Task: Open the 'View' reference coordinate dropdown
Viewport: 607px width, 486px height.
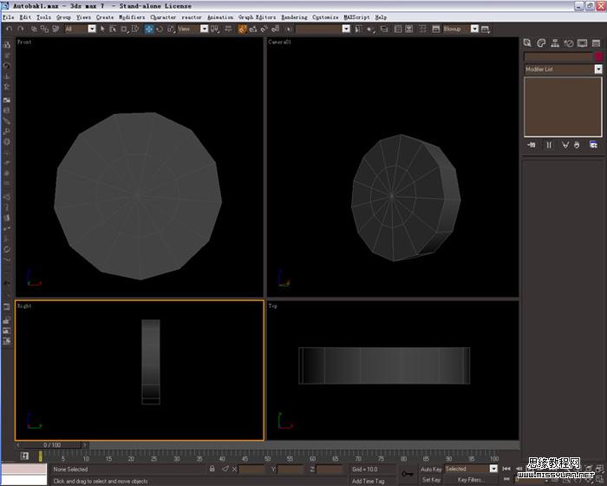Action: (204, 29)
